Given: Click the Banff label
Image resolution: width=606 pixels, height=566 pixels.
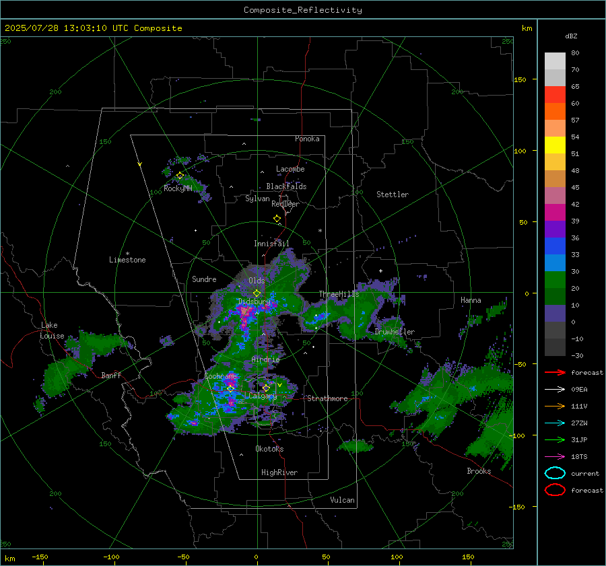Looking at the screenshot, I should (x=111, y=375).
